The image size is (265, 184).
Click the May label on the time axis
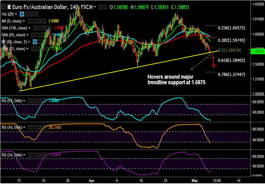[195, 181]
